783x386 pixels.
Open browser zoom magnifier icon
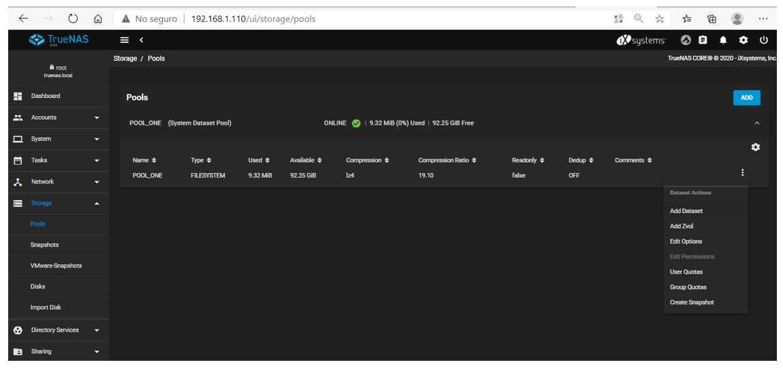[x=639, y=19]
